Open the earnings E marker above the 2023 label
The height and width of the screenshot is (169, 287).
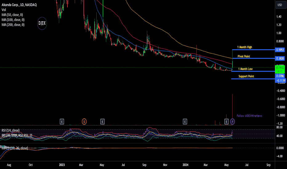[x=62, y=121]
